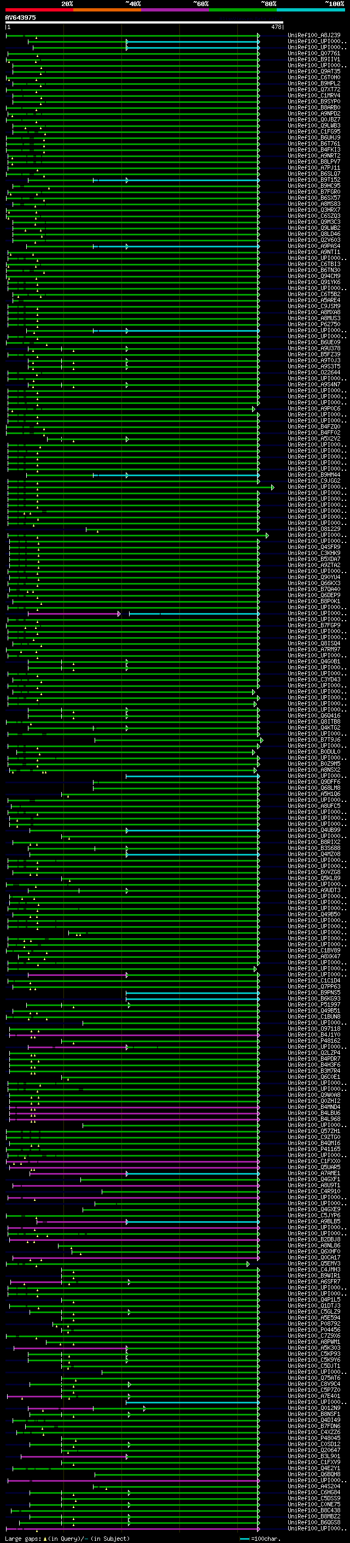Select the UniRef100_A8XK47 label
Image resolution: width=350 pixels, height=1543 pixels.
click(314, 956)
